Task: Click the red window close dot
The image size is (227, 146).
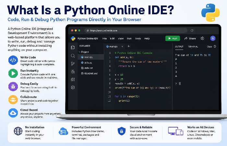Action: 72,30
